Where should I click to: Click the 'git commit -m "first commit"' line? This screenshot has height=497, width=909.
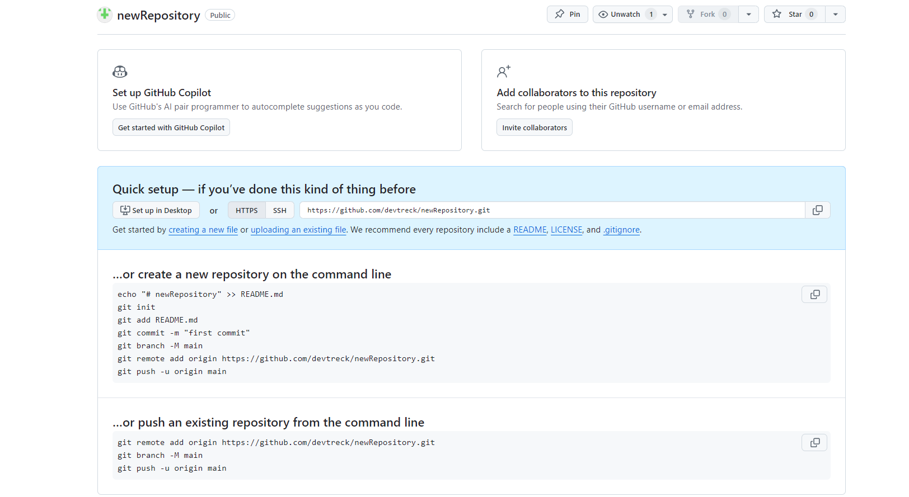184,333
